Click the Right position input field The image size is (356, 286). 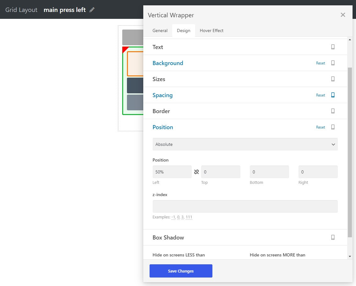(318, 172)
